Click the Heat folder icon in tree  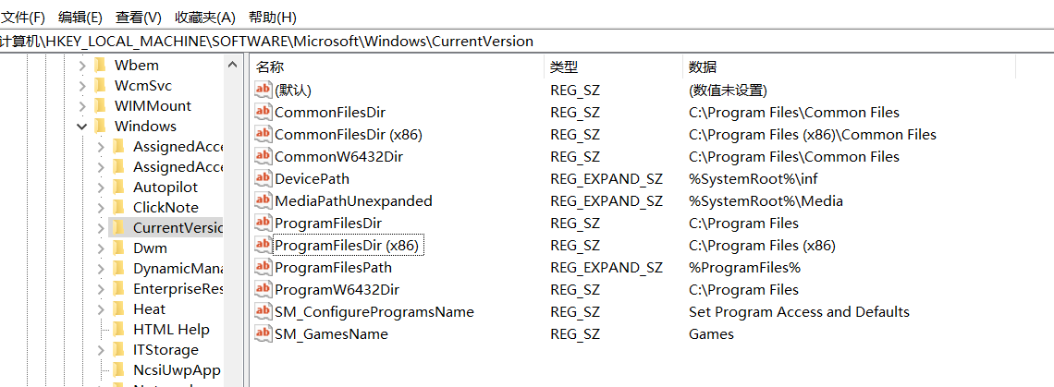coord(119,309)
